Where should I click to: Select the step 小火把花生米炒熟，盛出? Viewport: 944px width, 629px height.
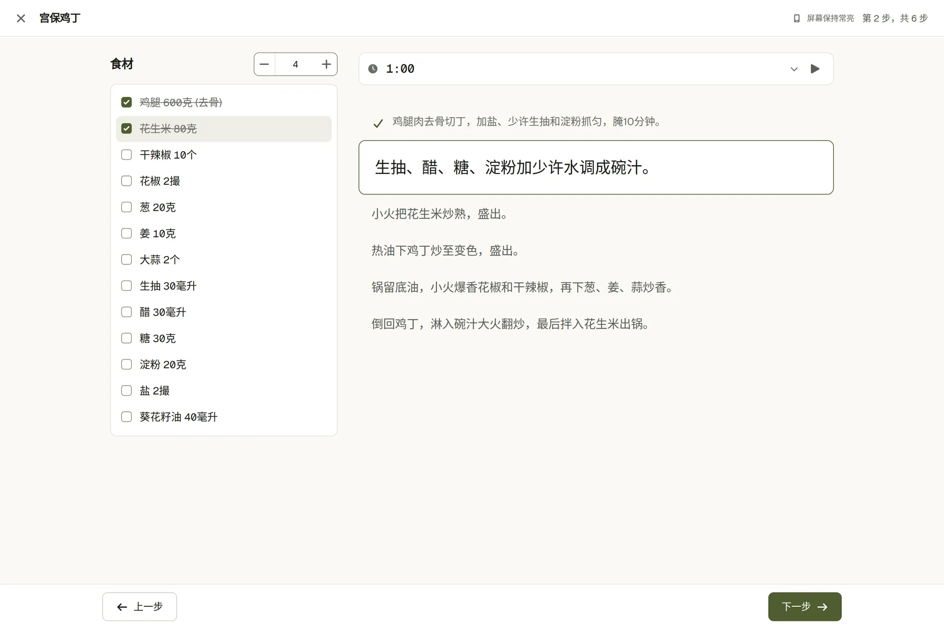point(440,214)
